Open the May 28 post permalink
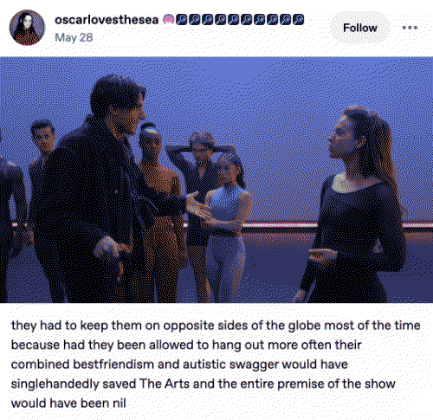The width and height of the screenshot is (433, 420). coord(74,37)
